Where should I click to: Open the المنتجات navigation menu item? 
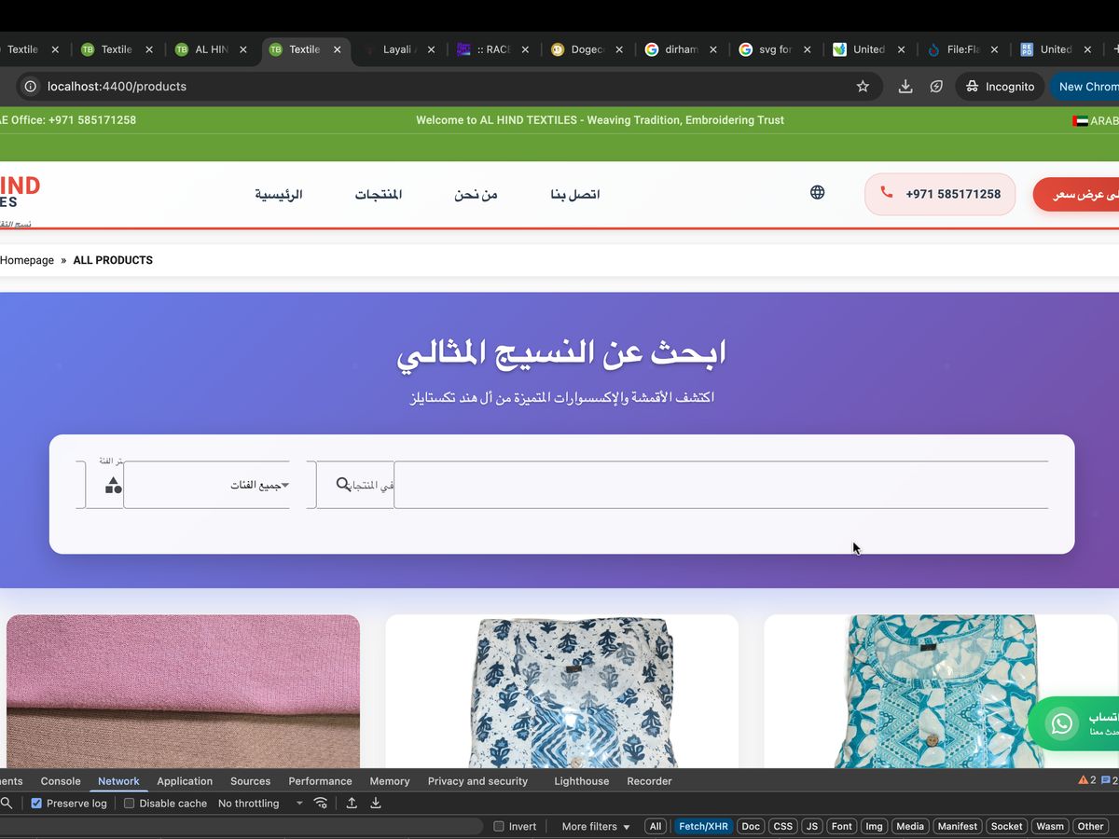[x=380, y=194]
